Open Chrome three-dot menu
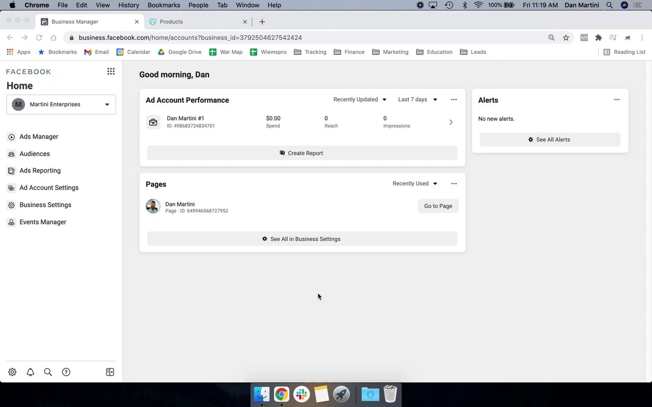 coord(642,38)
